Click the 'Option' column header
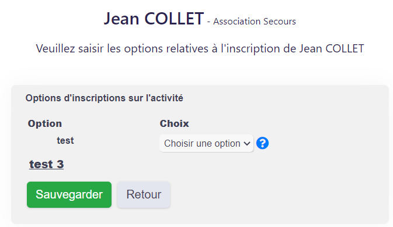Viewport: 393px width, 227px height. pyautogui.click(x=45, y=123)
